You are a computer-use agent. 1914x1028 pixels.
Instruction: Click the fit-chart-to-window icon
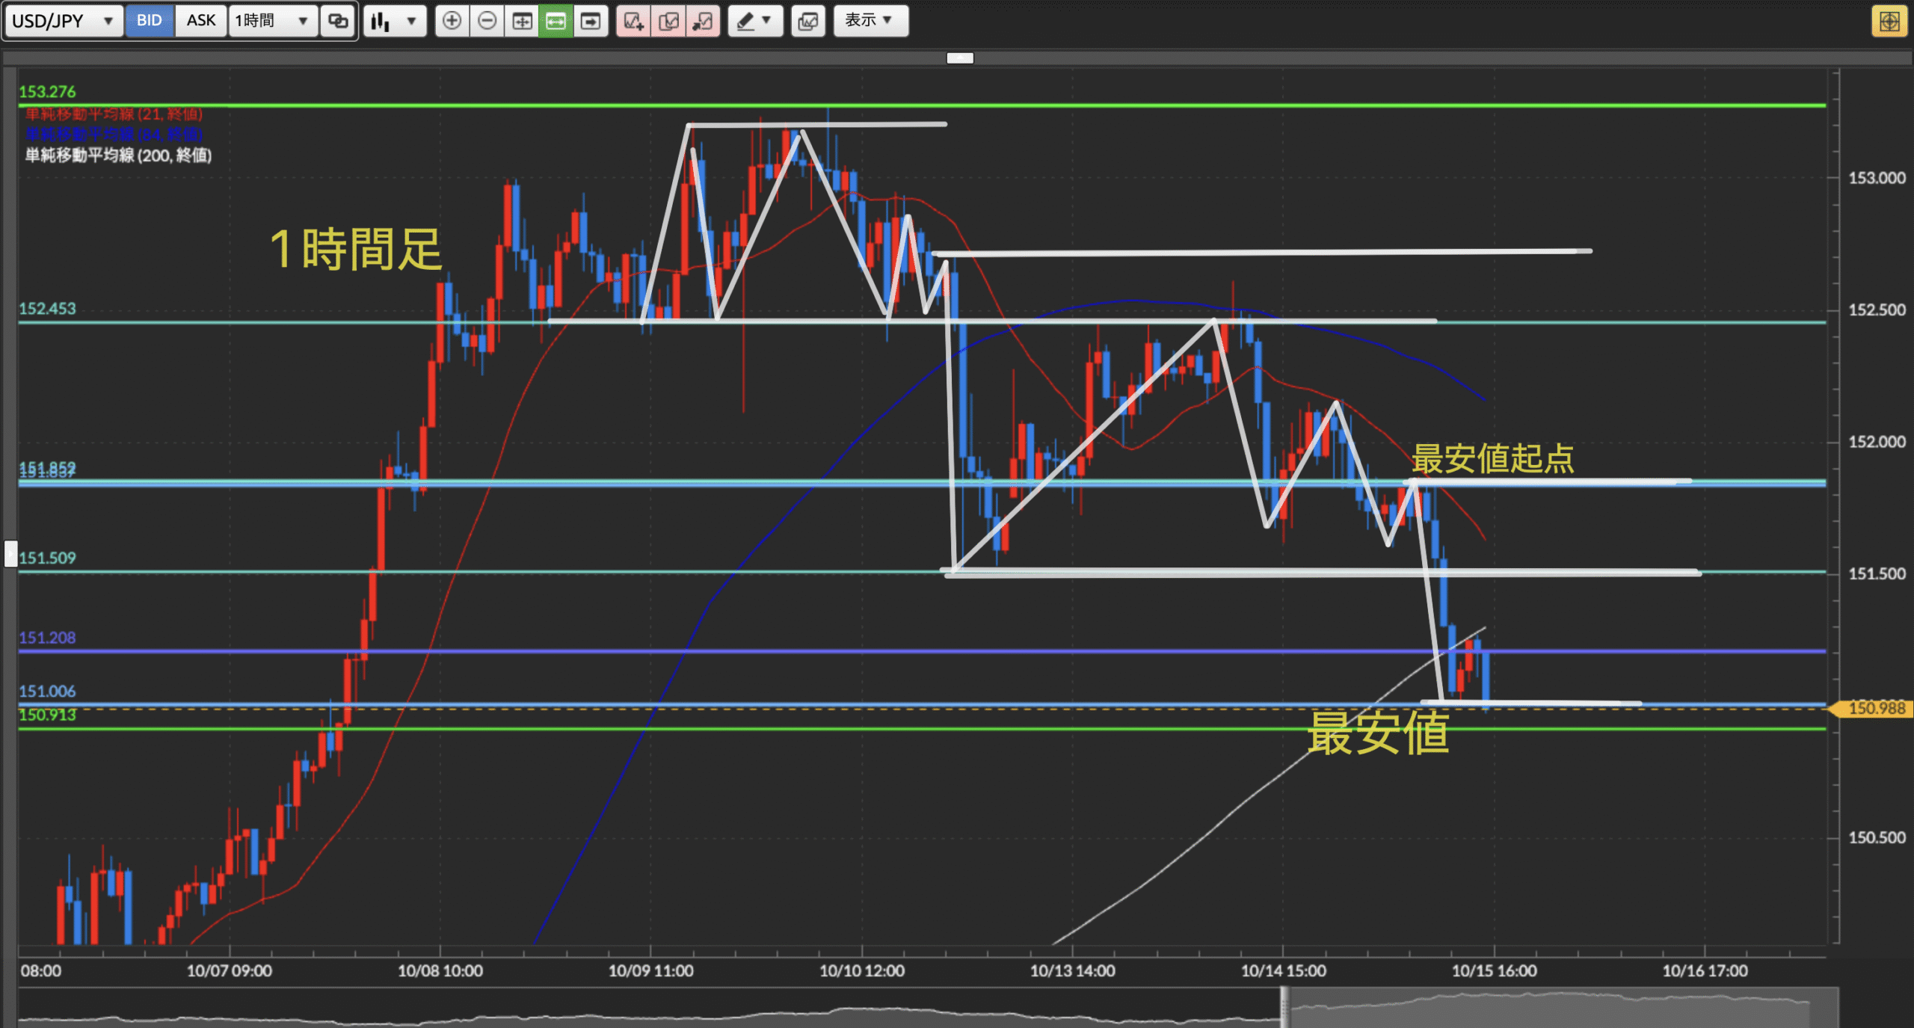[522, 21]
